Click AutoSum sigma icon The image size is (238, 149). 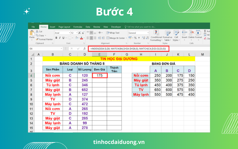click(x=205, y=31)
